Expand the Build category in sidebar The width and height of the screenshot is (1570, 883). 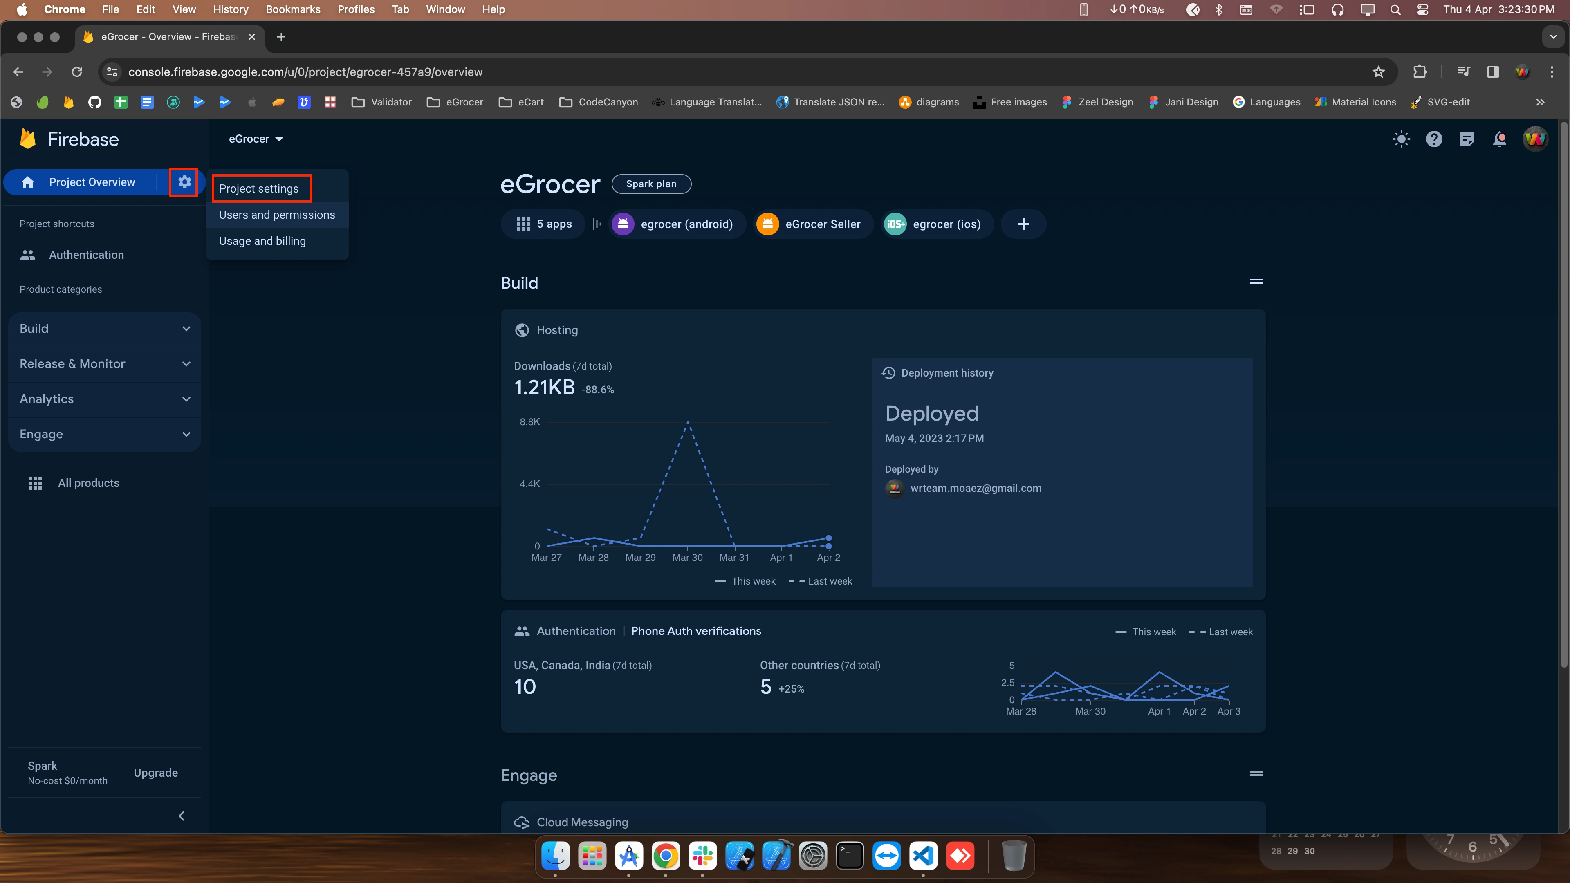pyautogui.click(x=105, y=328)
